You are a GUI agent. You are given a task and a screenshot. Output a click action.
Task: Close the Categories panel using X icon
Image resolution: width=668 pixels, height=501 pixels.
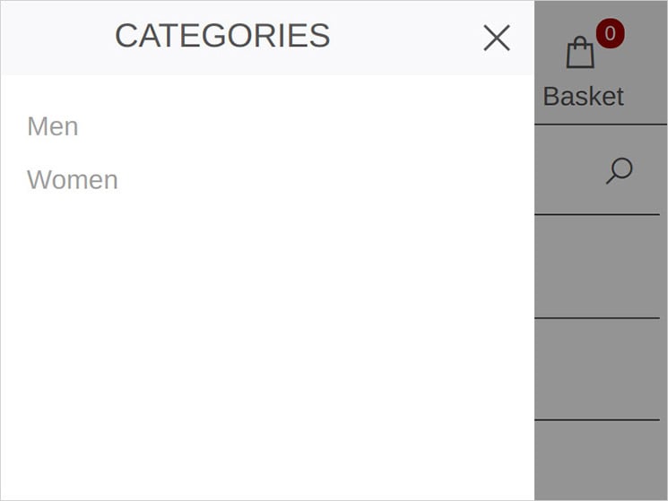(x=497, y=38)
